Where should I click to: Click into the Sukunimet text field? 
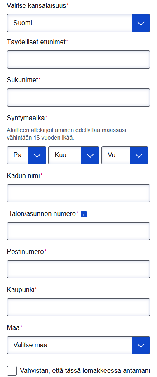point(78,97)
